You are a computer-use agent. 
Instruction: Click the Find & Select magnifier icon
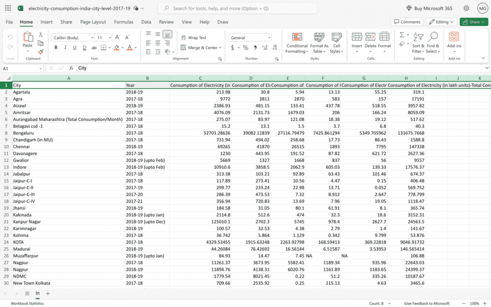433,37
